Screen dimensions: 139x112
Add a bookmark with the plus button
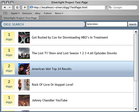click(x=25, y=7)
